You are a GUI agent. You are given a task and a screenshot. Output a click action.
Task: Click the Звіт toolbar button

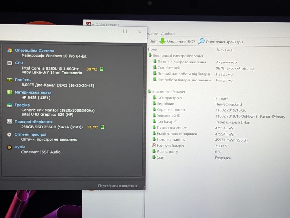(x=153, y=41)
